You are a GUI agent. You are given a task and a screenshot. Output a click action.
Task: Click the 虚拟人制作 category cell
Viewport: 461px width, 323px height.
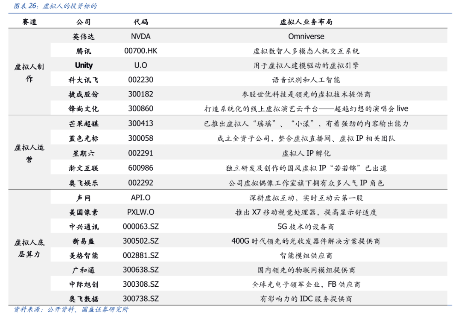(29, 73)
